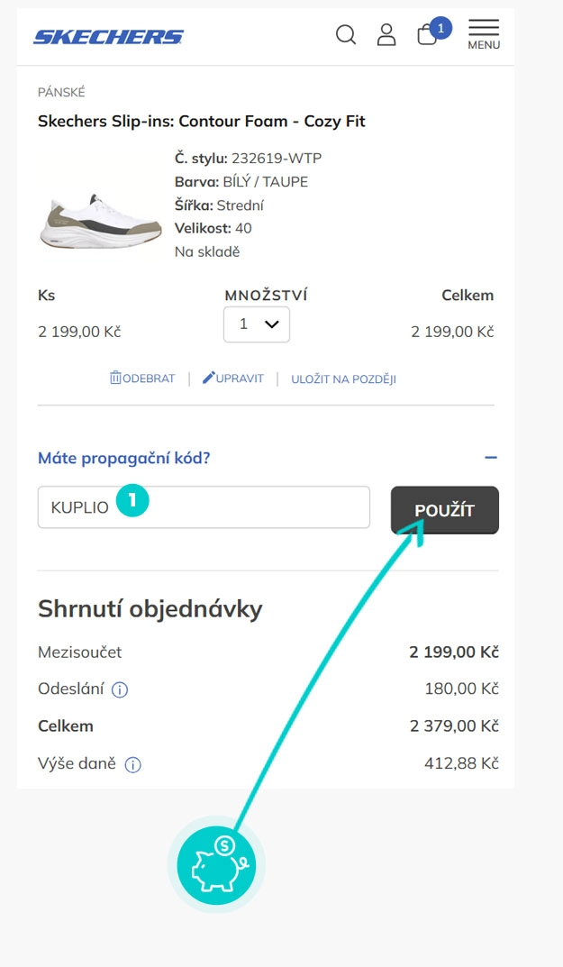Open the Skechers Slip-ins Contour Foam product title

[202, 122]
